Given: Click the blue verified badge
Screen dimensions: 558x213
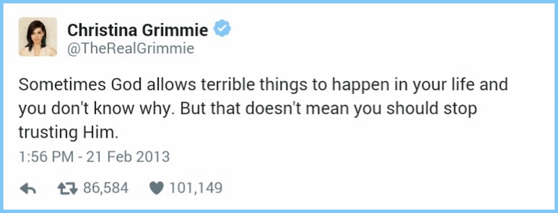Looking at the screenshot, I should (x=222, y=30).
